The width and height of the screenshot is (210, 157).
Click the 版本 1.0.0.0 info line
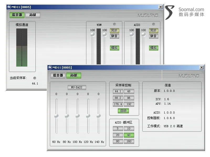164,91
